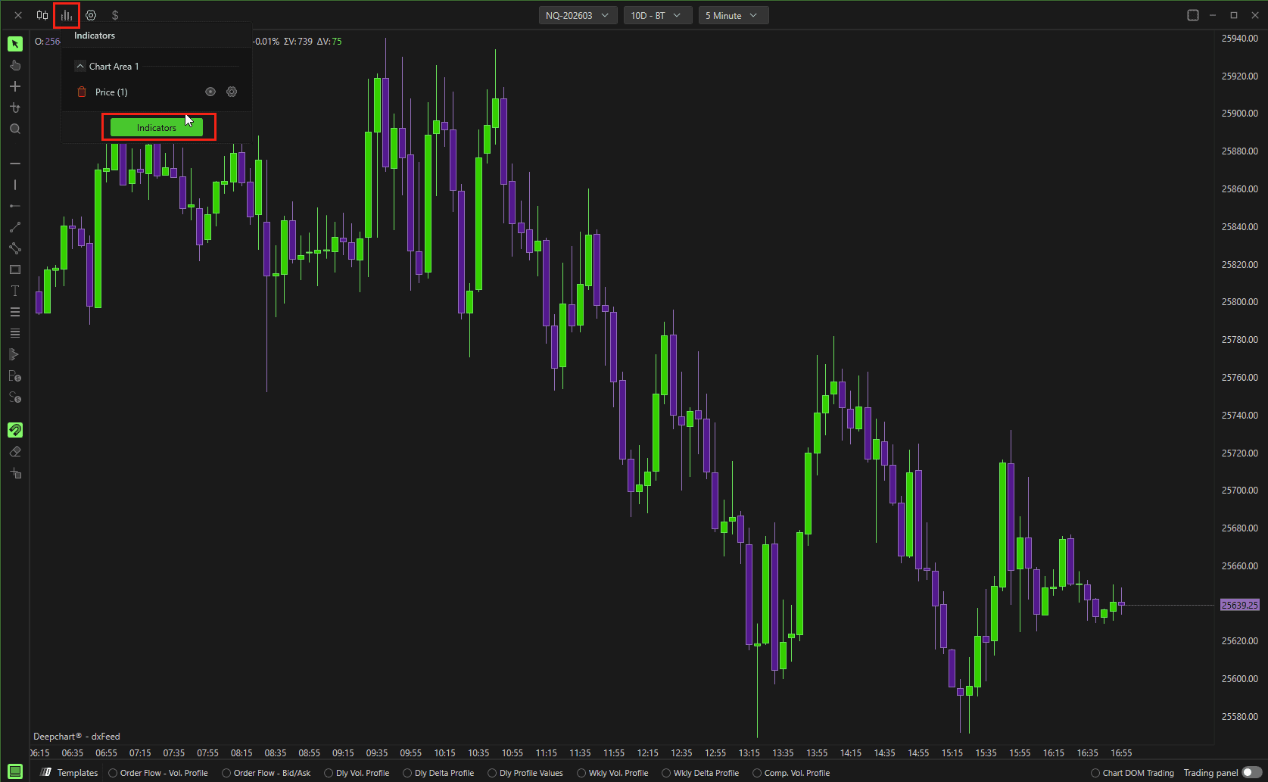Delete Price (1) with trash icon
1268x782 pixels.
pyautogui.click(x=82, y=92)
